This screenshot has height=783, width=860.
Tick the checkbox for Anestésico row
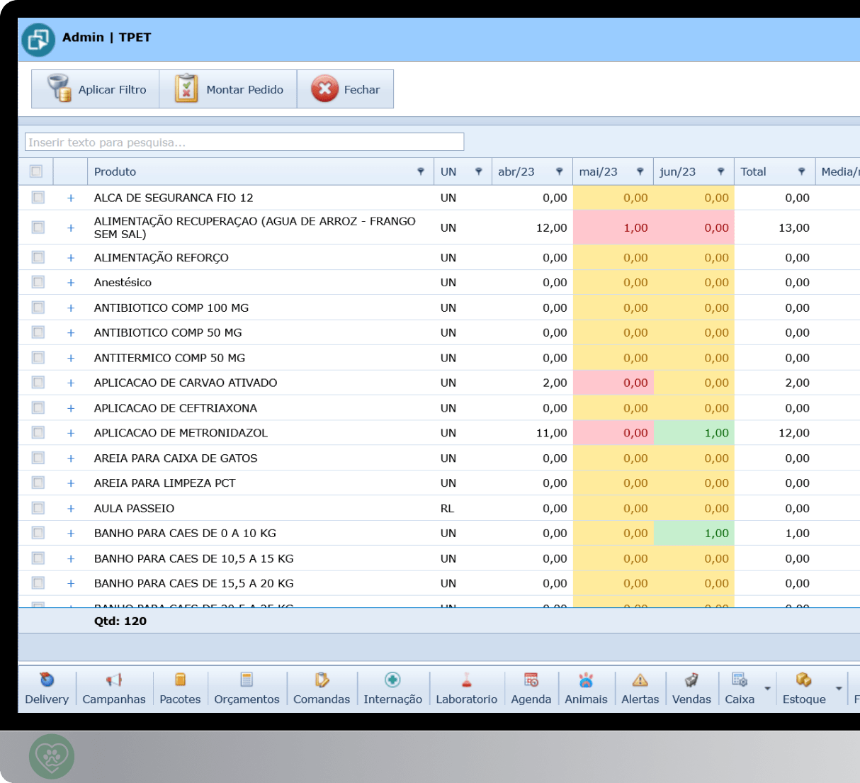(38, 283)
